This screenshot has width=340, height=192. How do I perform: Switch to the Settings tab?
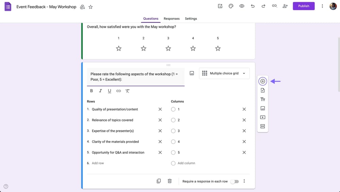tap(191, 19)
